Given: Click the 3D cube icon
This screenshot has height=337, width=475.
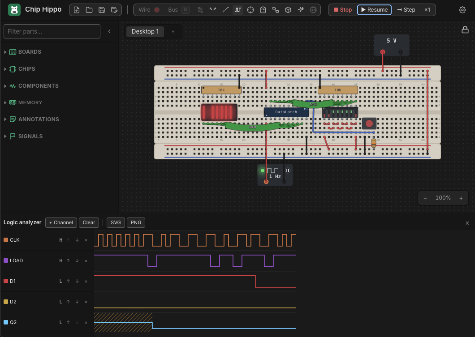Looking at the screenshot, I should [x=288, y=10].
